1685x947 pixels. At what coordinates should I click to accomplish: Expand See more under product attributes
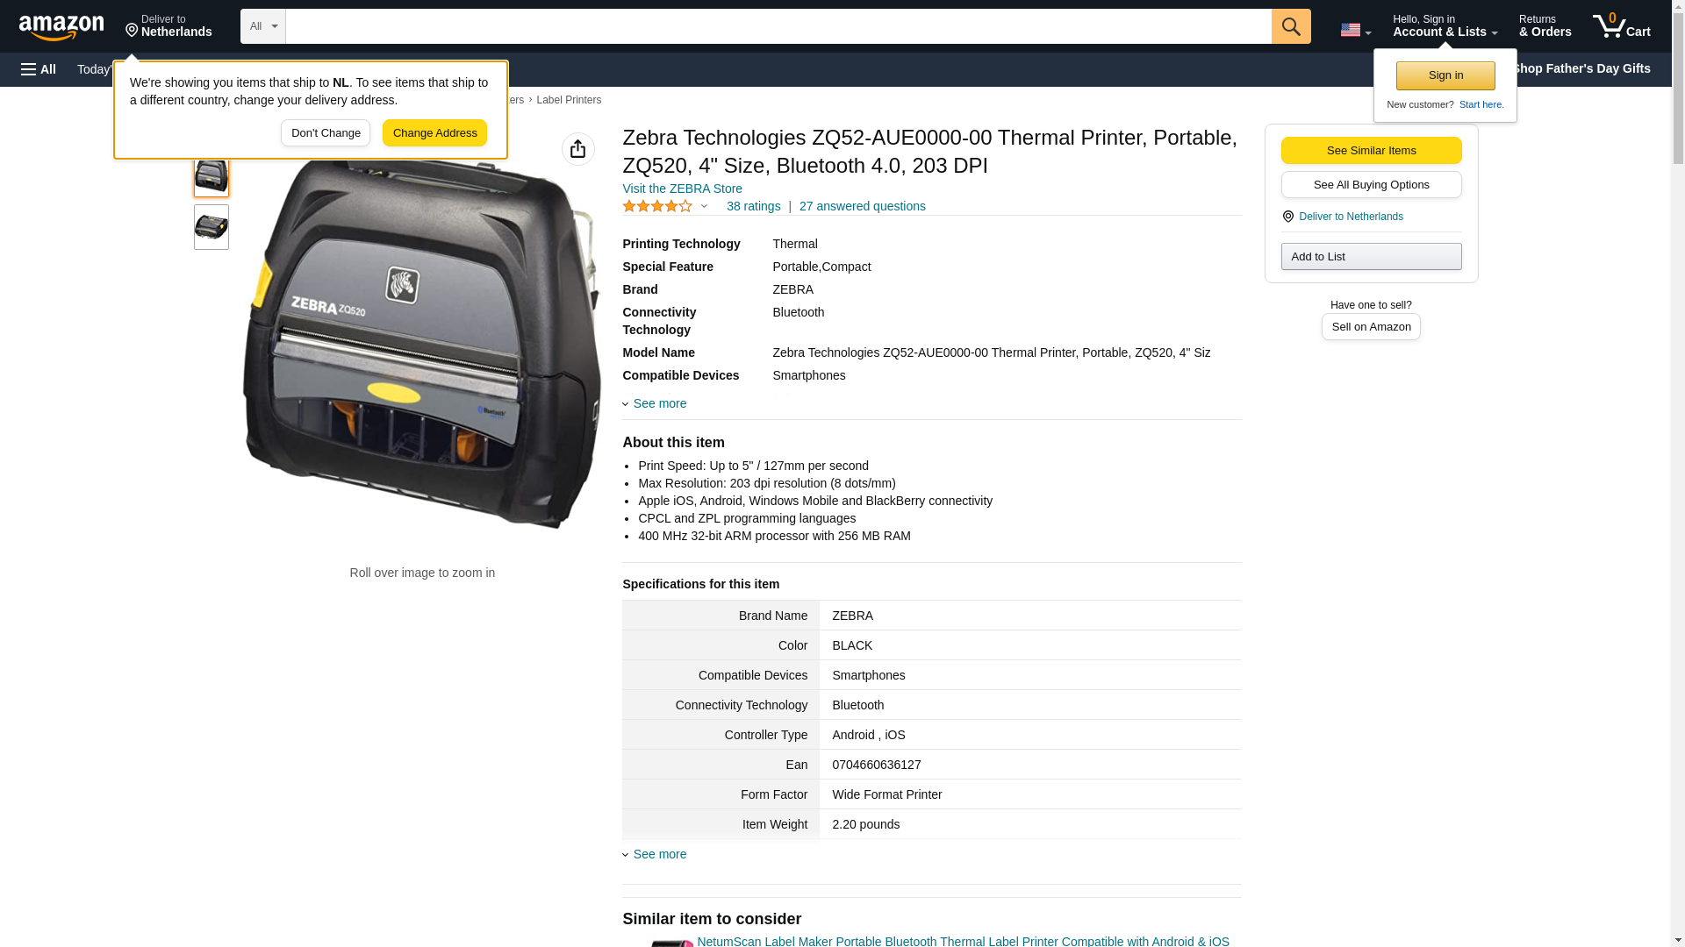(658, 403)
